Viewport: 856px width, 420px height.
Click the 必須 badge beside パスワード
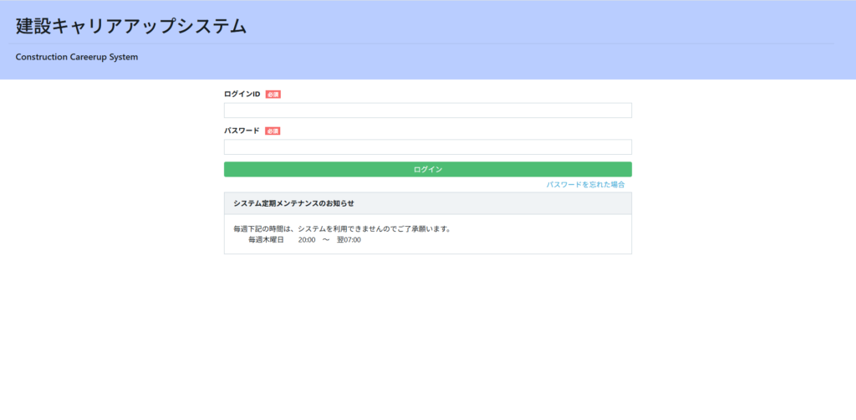273,131
